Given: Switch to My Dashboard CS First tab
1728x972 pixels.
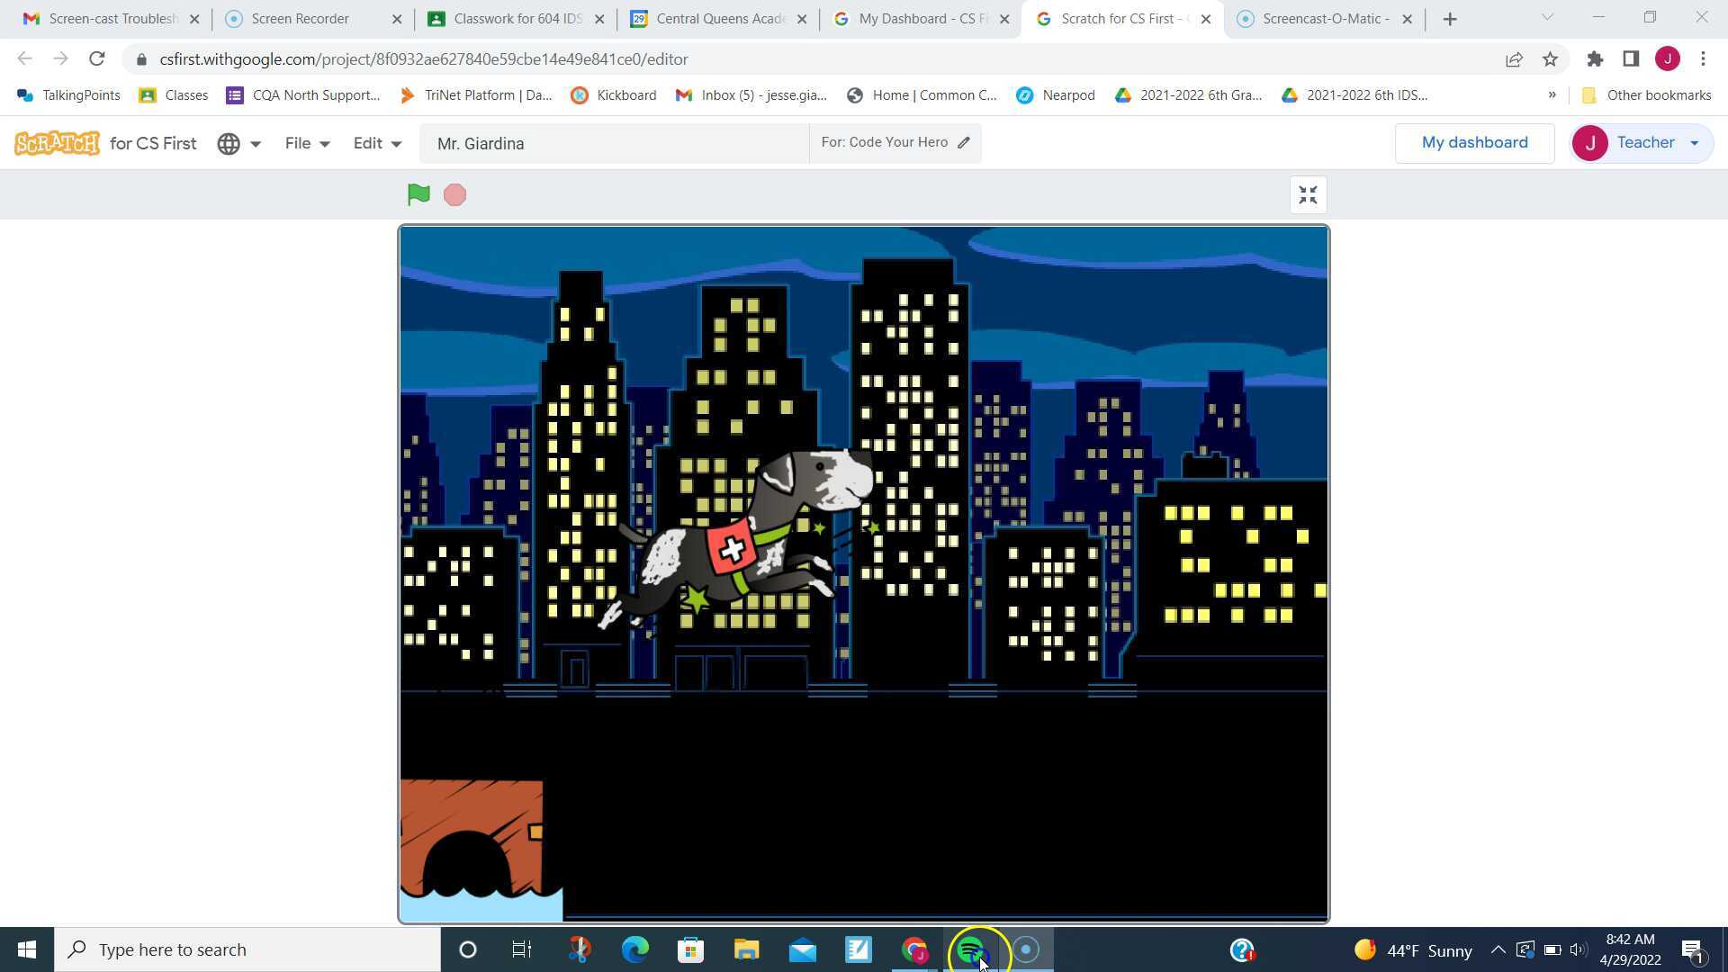Looking at the screenshot, I should click(920, 19).
